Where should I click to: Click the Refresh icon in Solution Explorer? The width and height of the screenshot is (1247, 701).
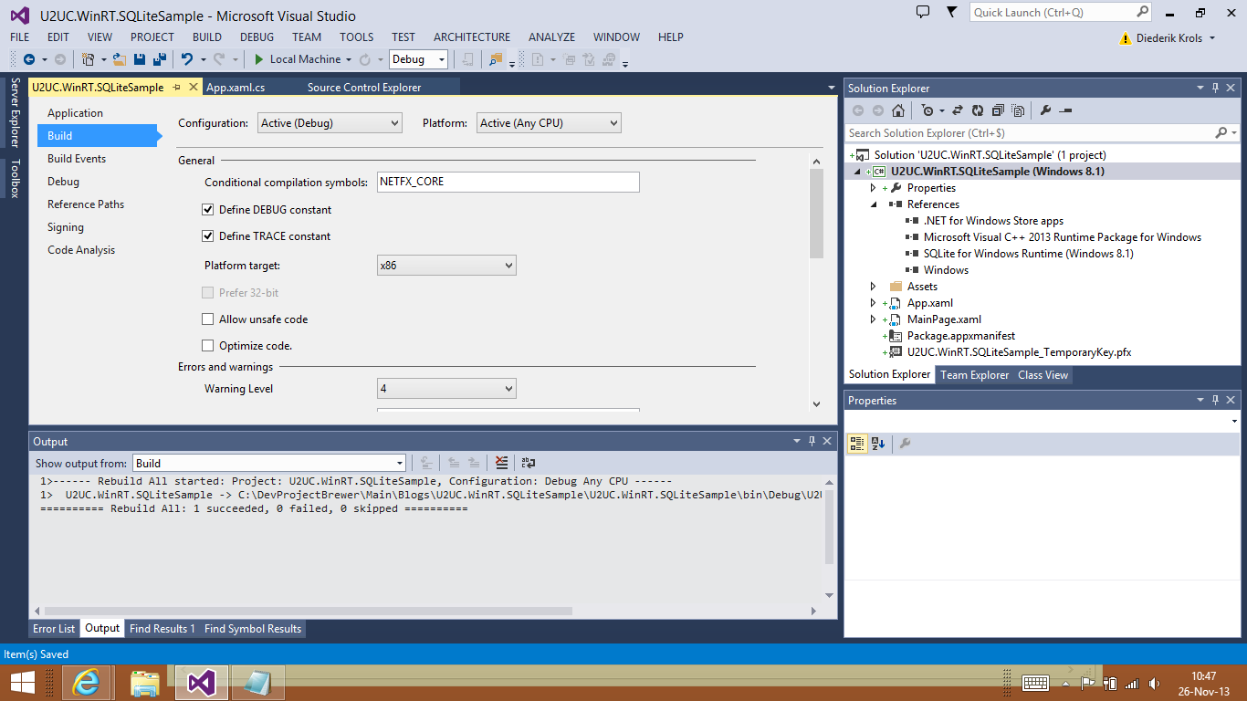click(x=978, y=110)
